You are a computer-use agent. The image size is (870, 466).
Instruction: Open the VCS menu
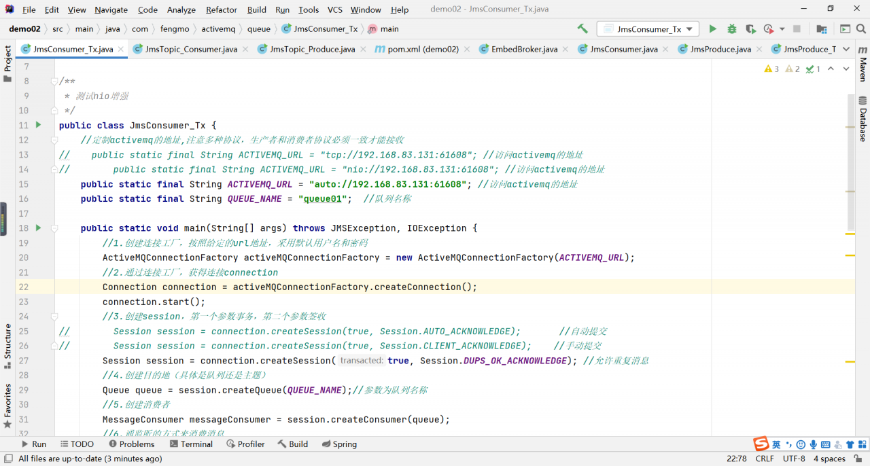(334, 10)
